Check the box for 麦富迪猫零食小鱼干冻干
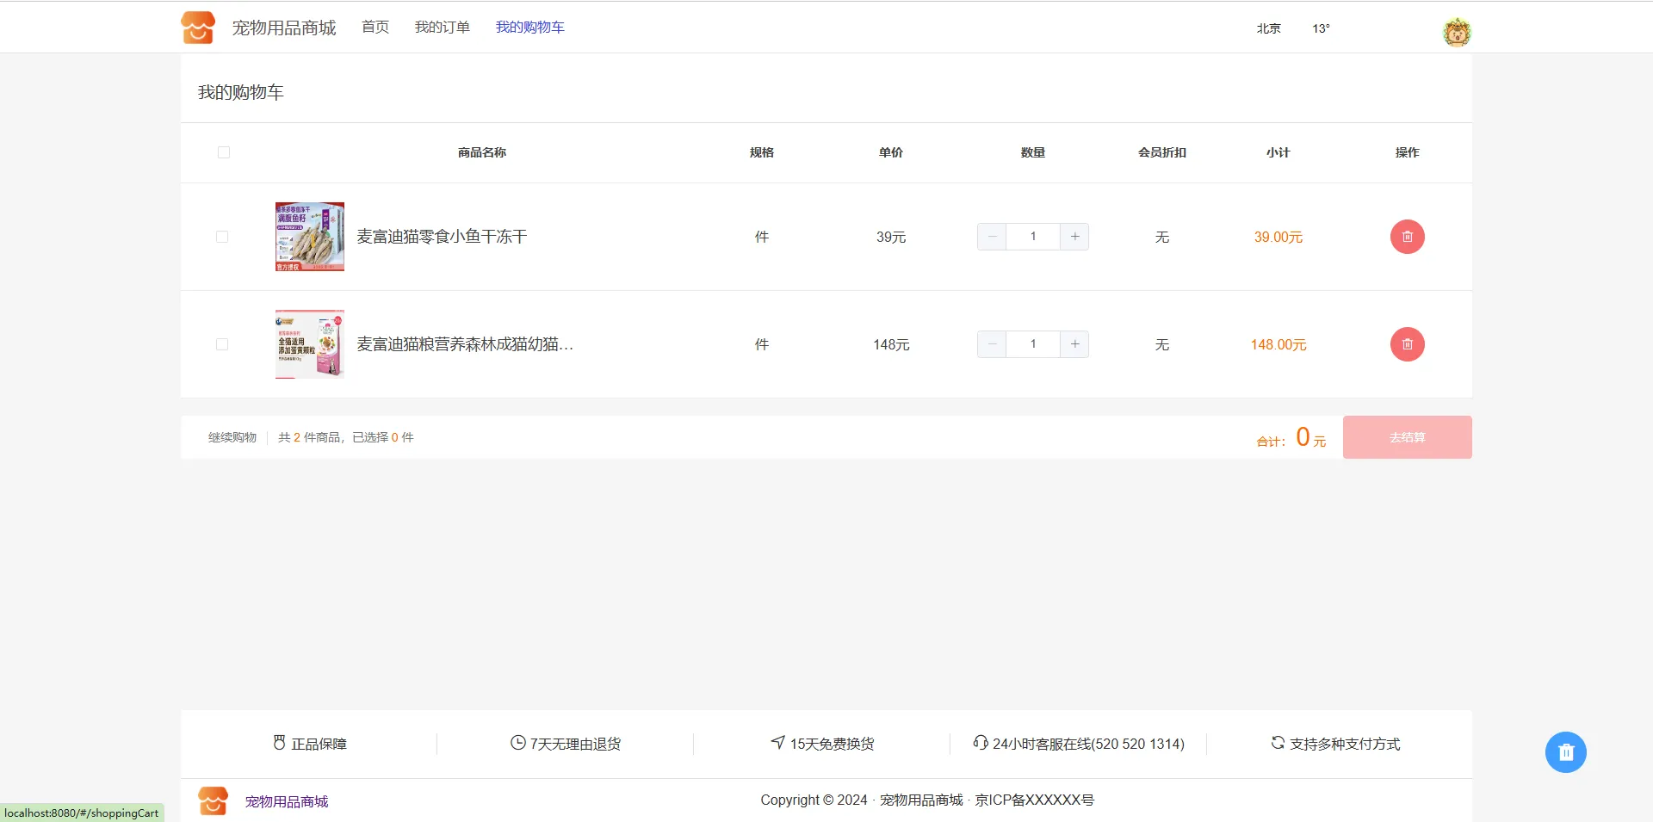 click(x=222, y=237)
